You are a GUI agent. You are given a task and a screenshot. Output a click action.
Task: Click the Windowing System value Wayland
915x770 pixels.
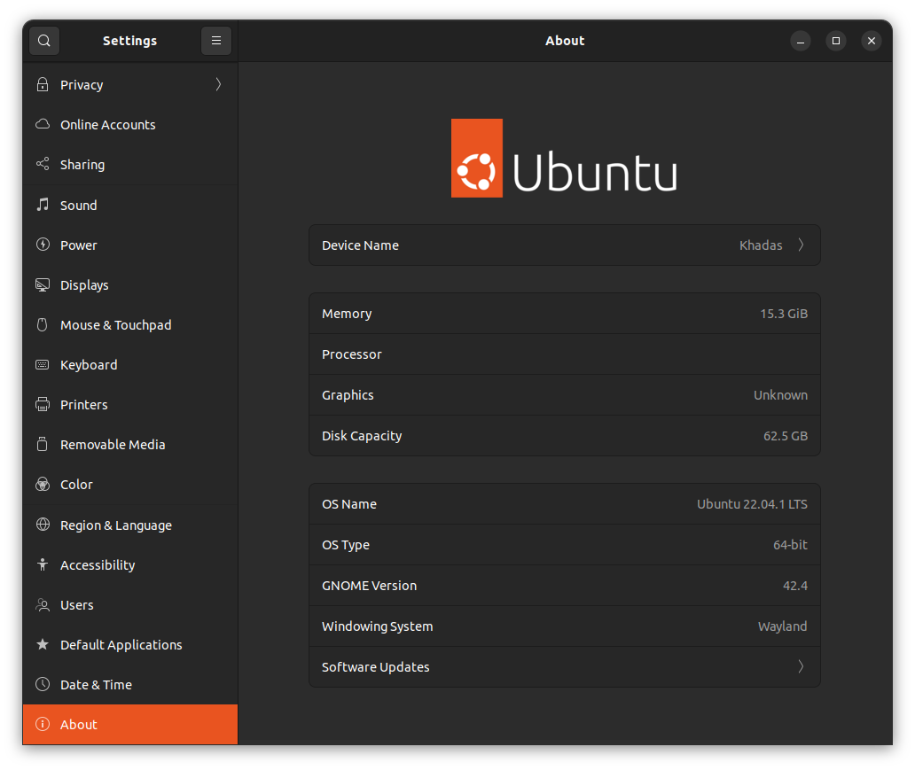click(783, 626)
